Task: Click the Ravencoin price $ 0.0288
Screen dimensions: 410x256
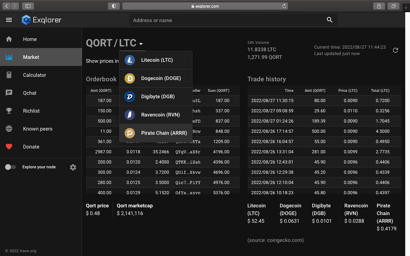Action: [x=354, y=221]
